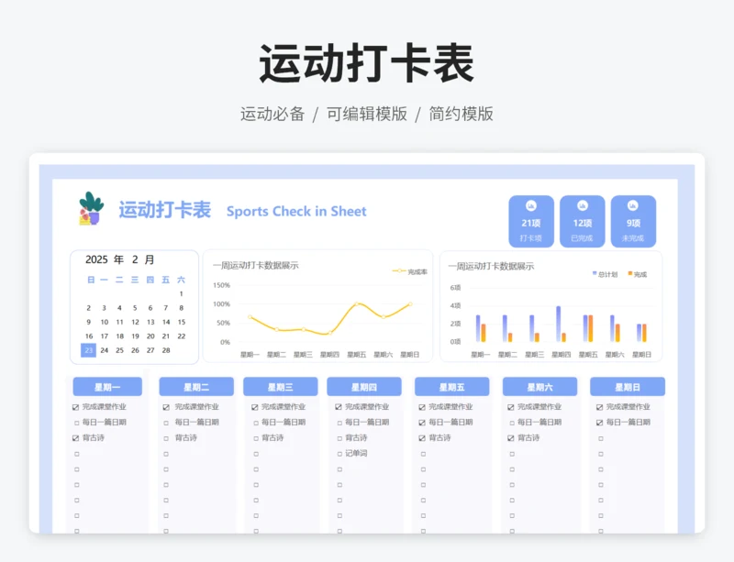Image resolution: width=734 pixels, height=562 pixels.
Task: Click the chart icon in the 21项 card
Action: pos(531,206)
